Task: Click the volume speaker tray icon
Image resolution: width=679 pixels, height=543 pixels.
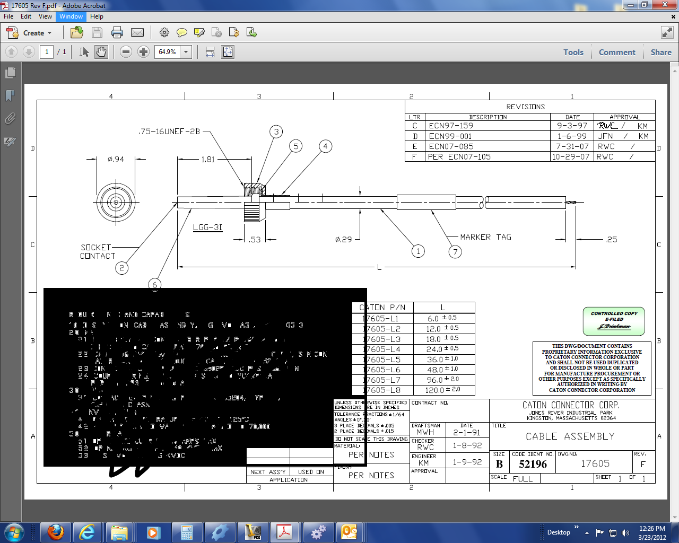Action: tap(625, 533)
